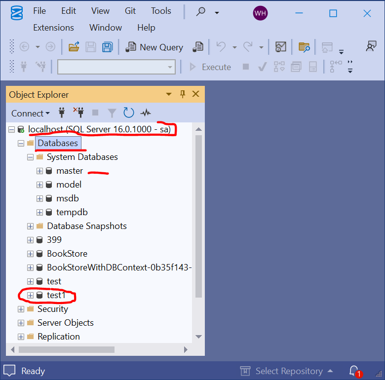Open the File menu
This screenshot has height=380, width=385.
coord(39,11)
